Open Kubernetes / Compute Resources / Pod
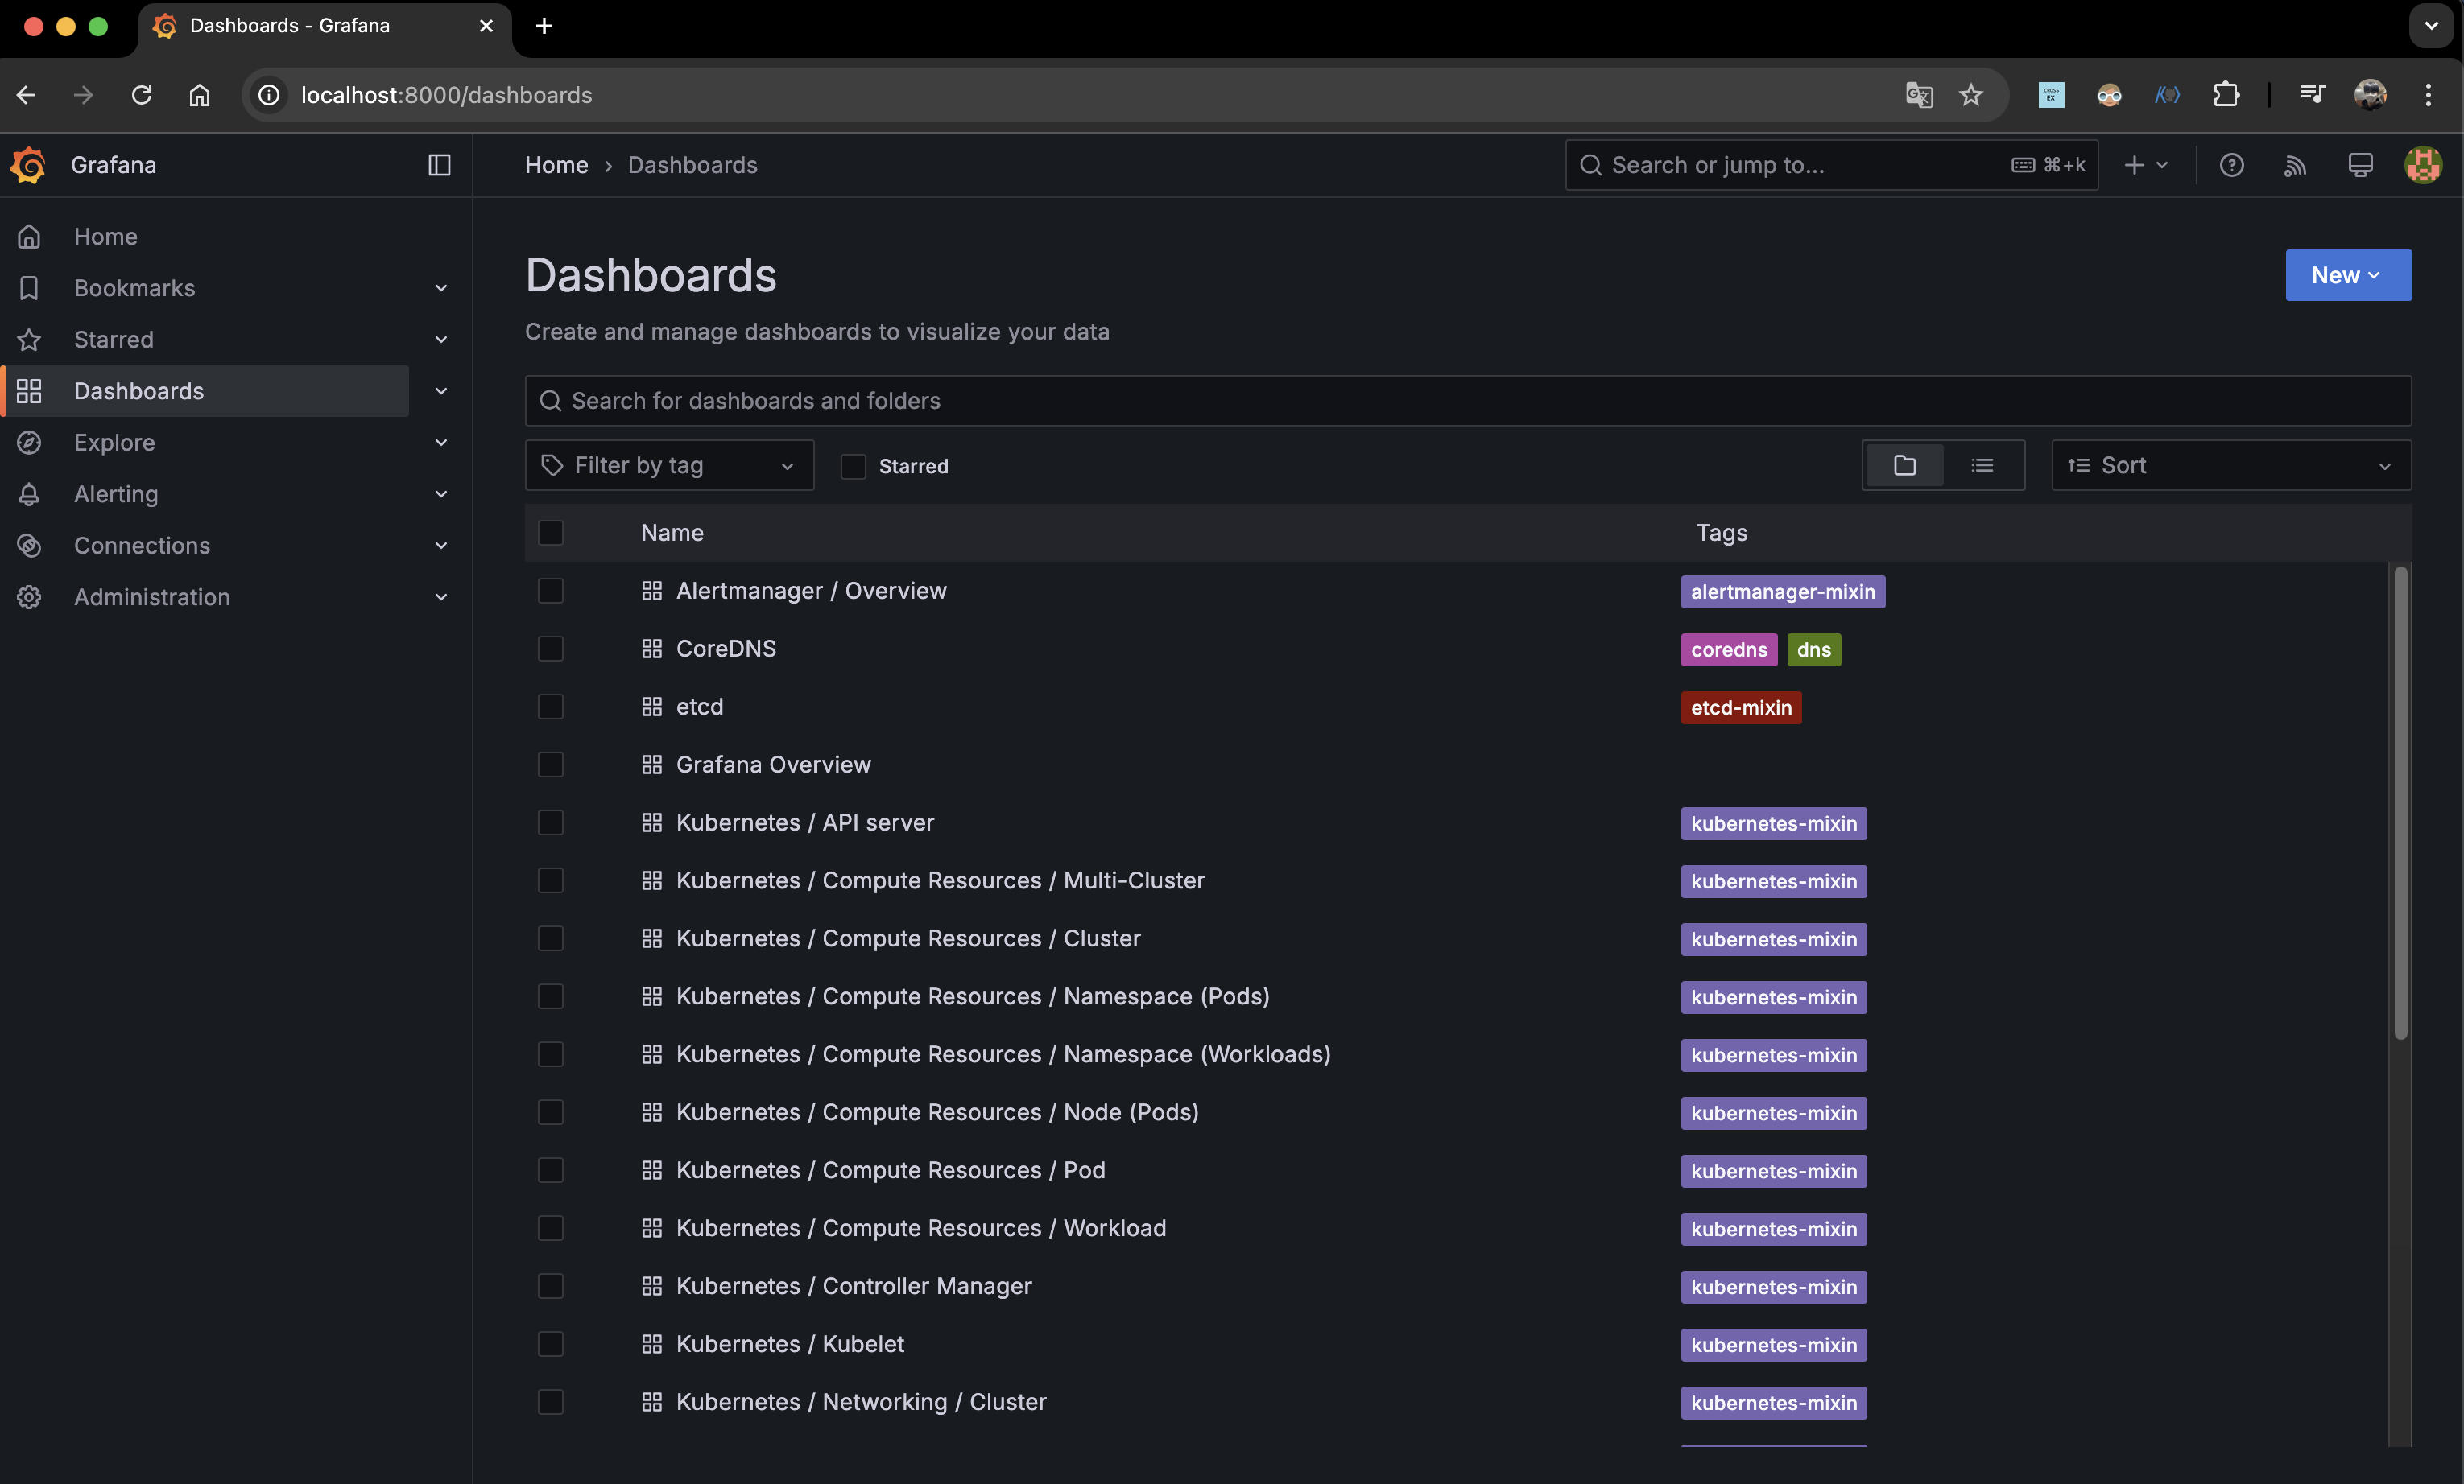2464x1484 pixels. pos(890,1170)
